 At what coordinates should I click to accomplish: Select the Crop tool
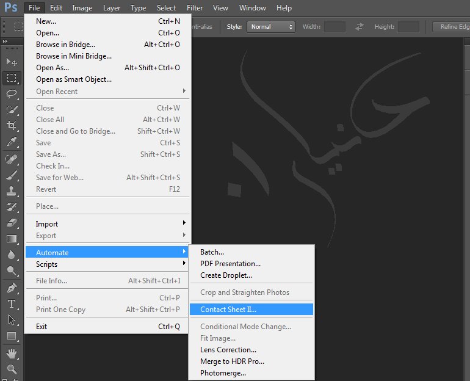point(12,125)
